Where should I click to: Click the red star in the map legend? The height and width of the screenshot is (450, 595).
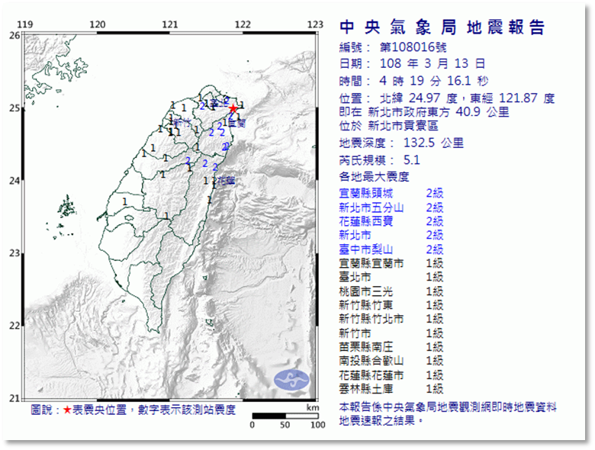click(x=67, y=410)
